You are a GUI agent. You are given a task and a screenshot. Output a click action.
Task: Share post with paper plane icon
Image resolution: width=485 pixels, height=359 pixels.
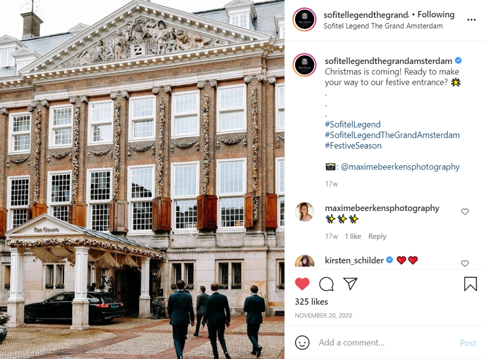click(x=350, y=283)
